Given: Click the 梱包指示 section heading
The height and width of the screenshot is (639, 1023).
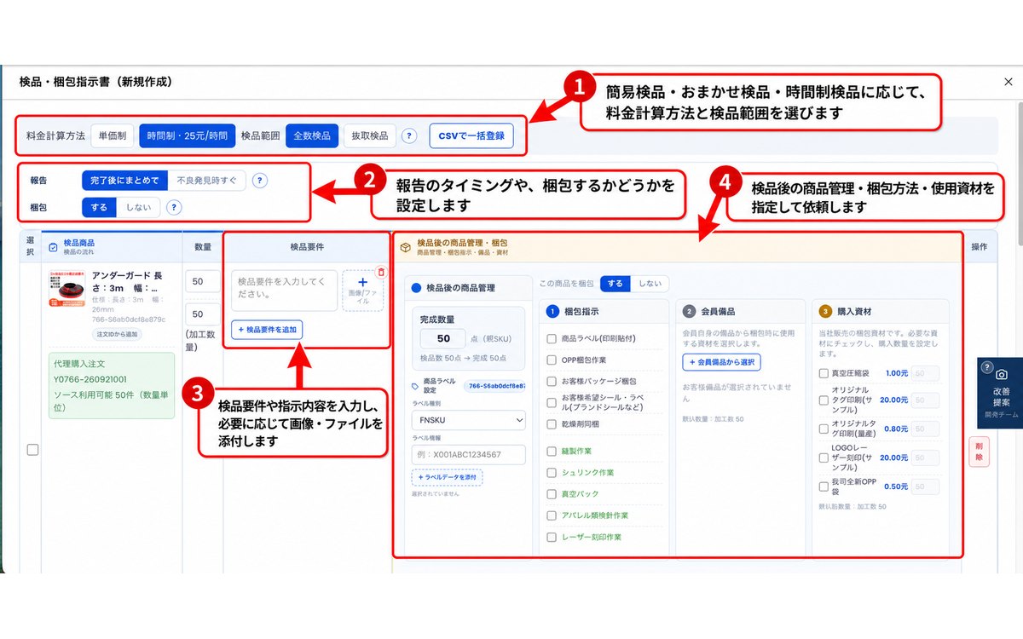Looking at the screenshot, I should pyautogui.click(x=581, y=312).
